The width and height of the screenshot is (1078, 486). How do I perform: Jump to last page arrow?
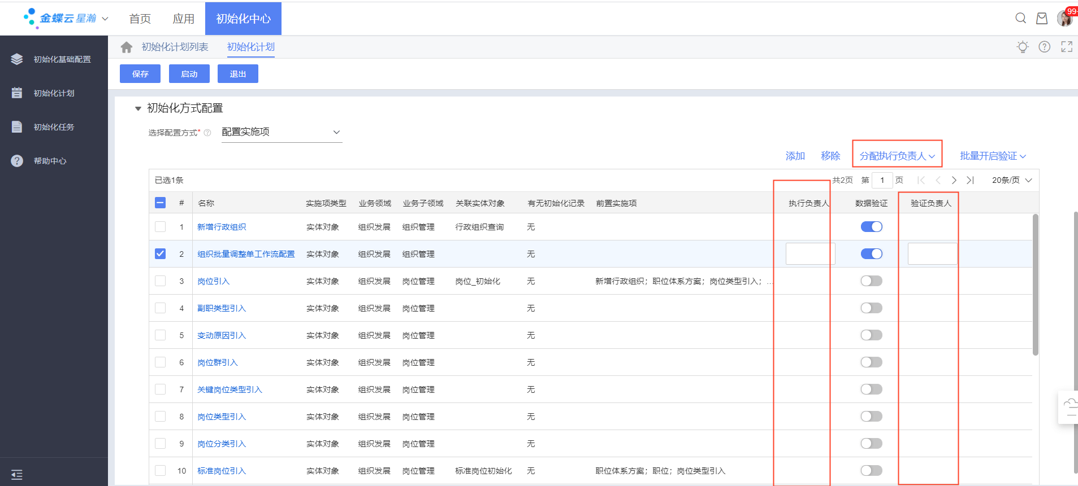pyautogui.click(x=970, y=180)
